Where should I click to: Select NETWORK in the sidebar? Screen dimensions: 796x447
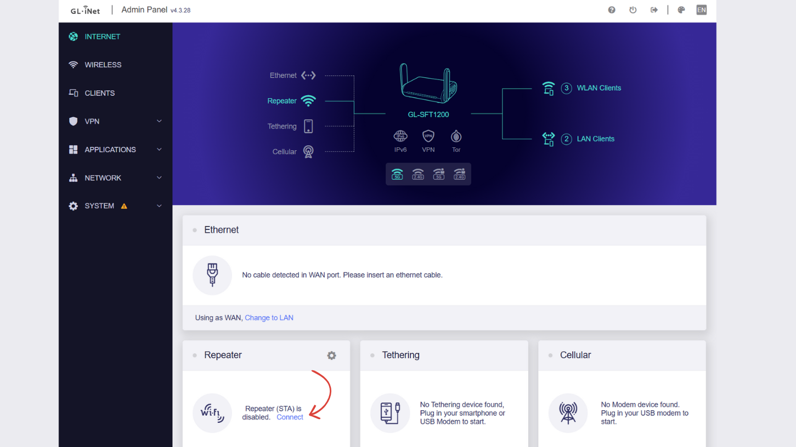[x=103, y=178]
